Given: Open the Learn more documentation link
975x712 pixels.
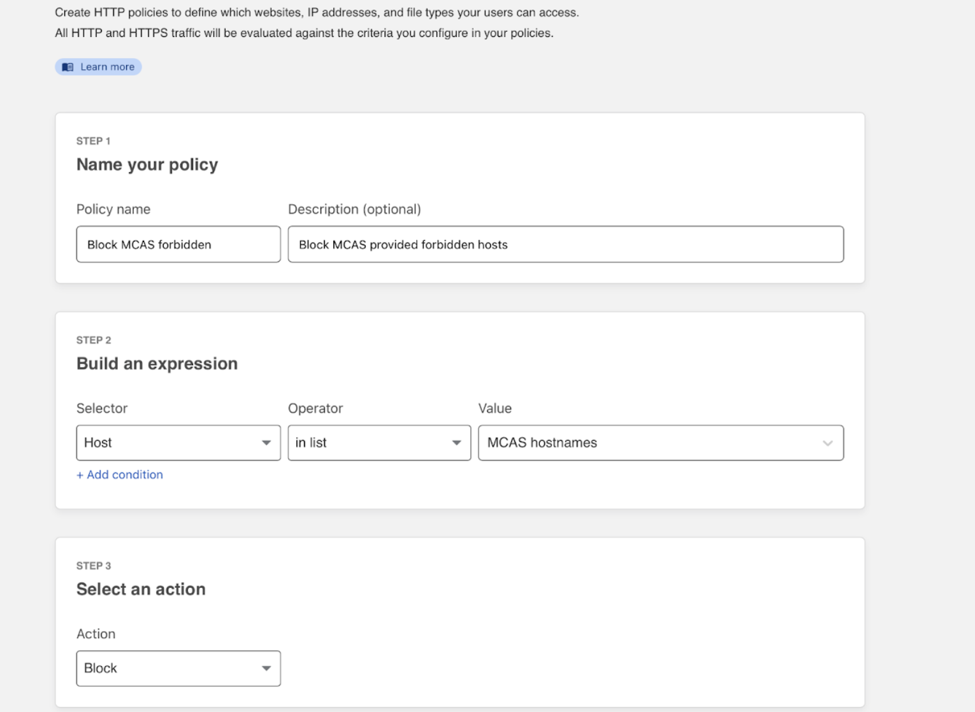Looking at the screenshot, I should 106,67.
